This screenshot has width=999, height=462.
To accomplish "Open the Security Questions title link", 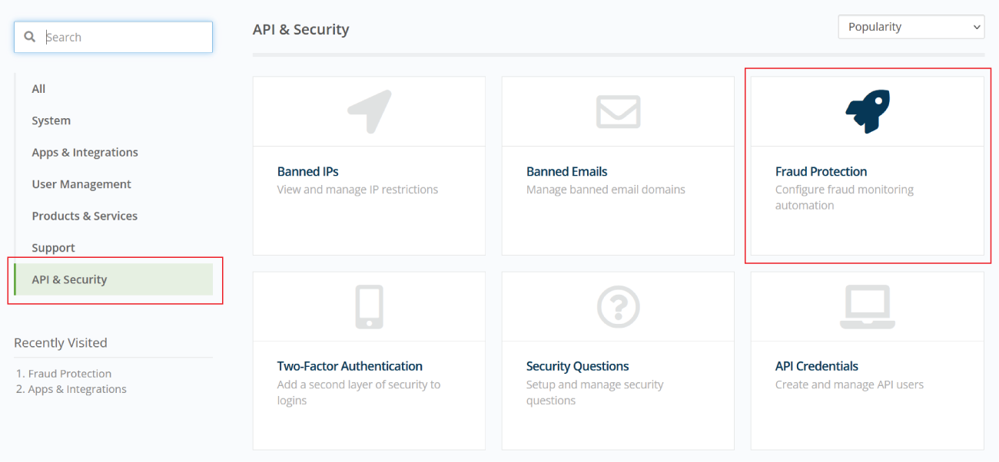I will click(x=578, y=366).
